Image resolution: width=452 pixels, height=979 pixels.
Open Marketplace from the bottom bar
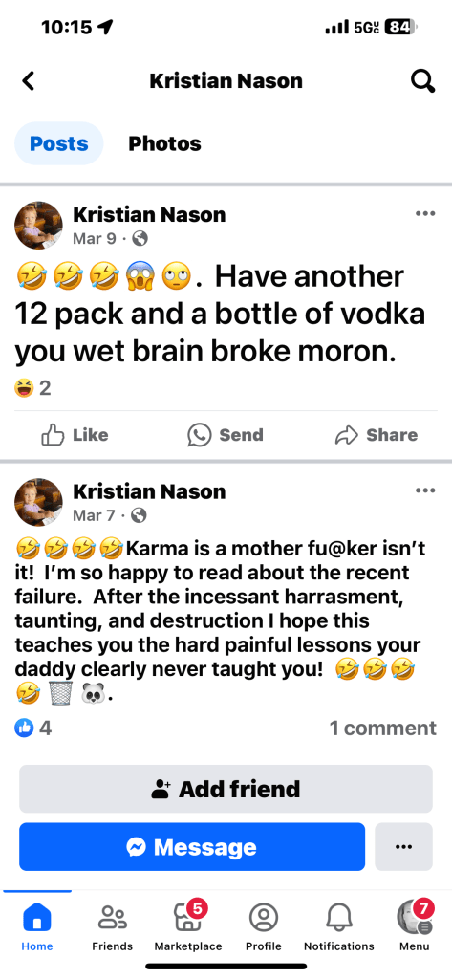click(x=188, y=926)
